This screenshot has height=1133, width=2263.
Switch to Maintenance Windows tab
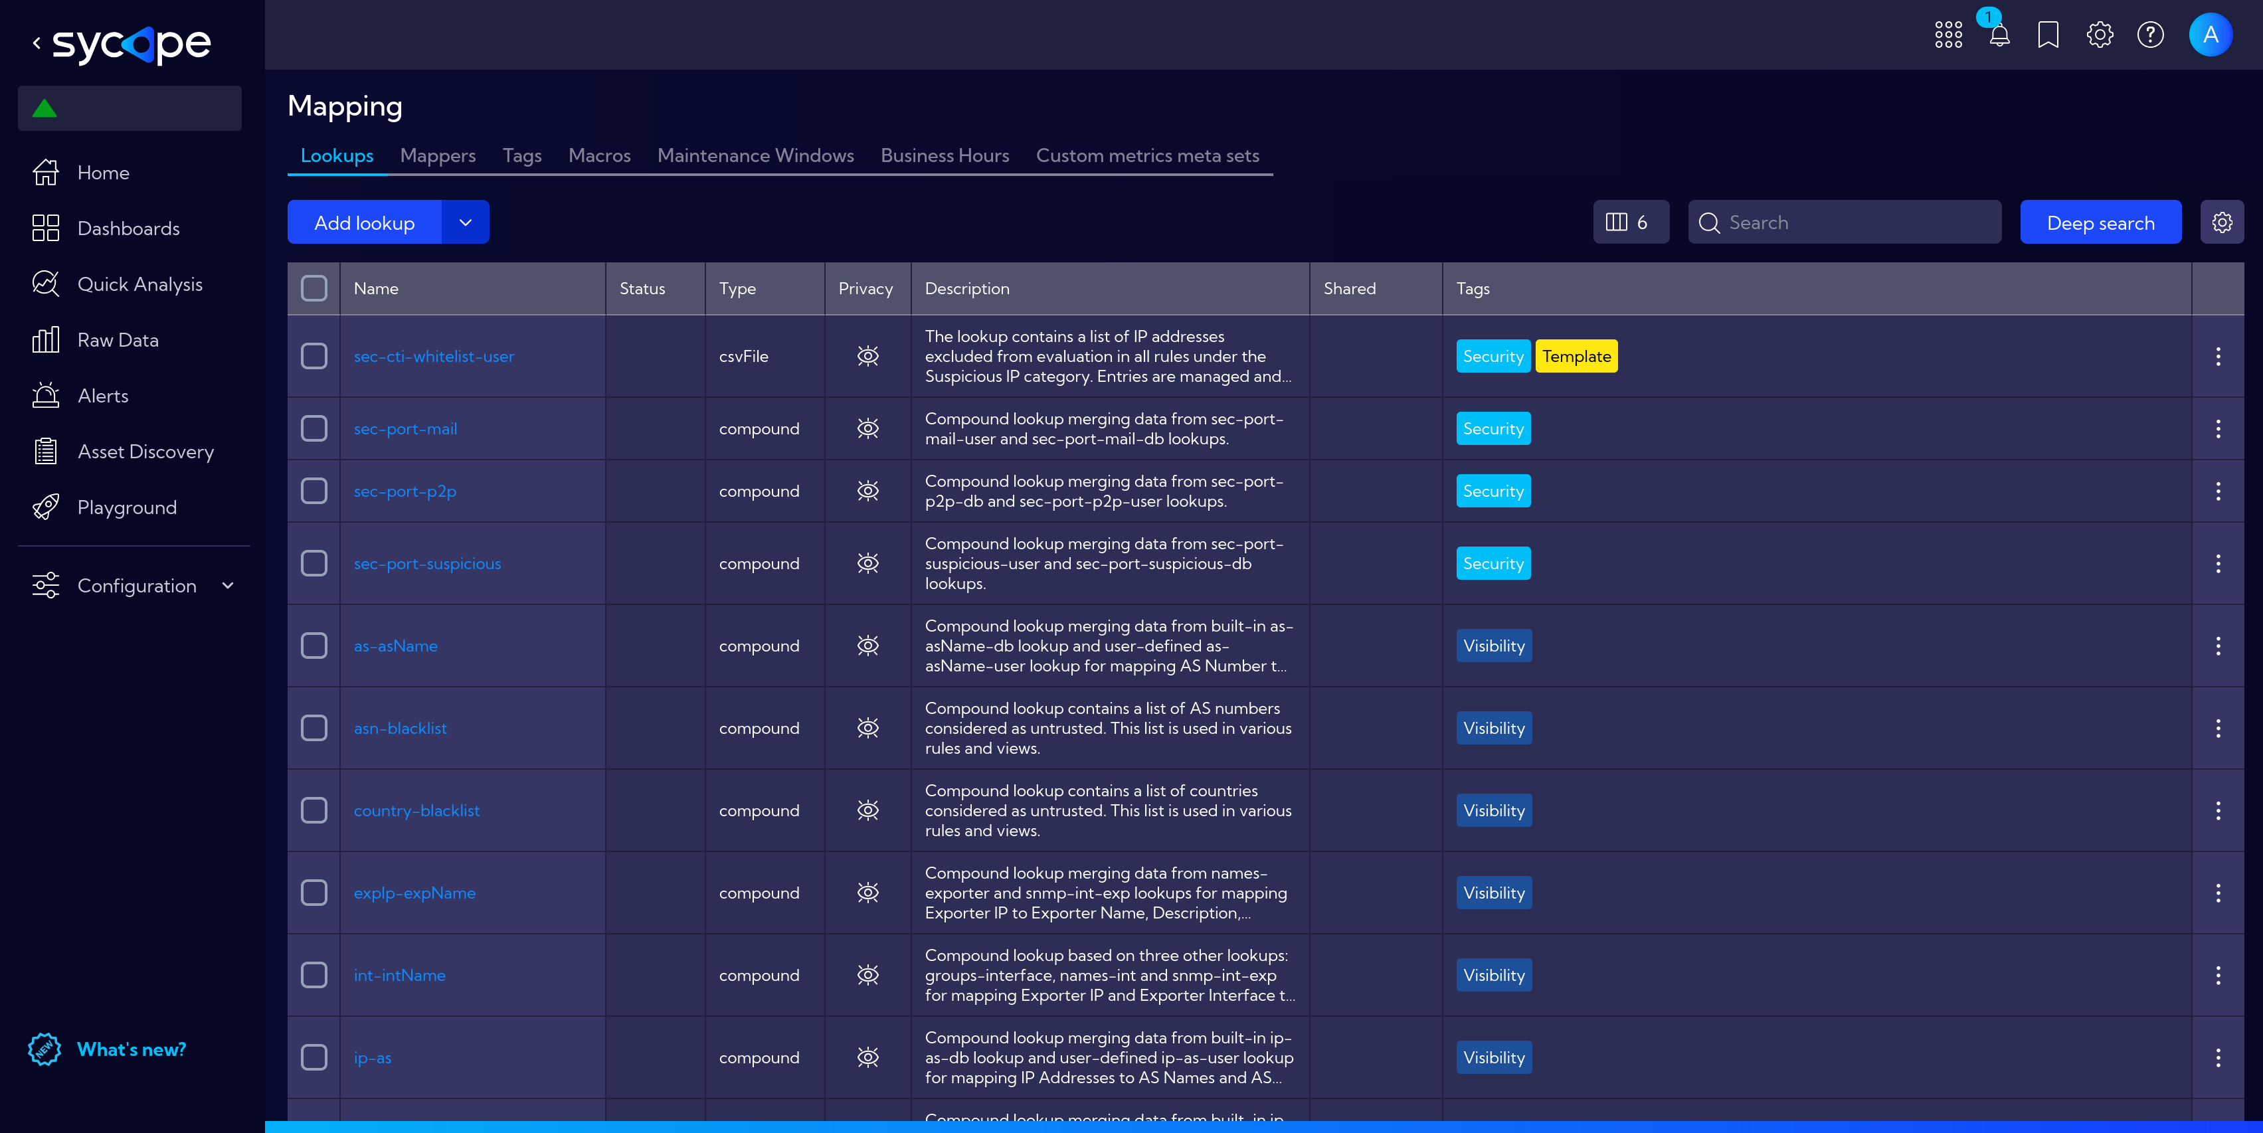tap(755, 155)
